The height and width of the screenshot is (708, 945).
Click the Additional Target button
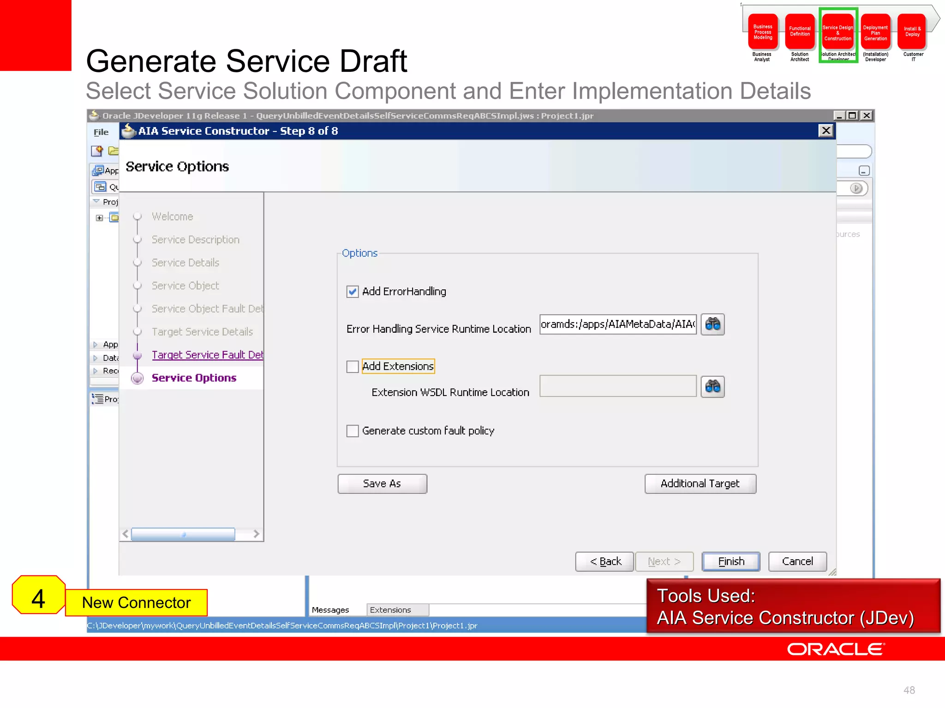700,484
